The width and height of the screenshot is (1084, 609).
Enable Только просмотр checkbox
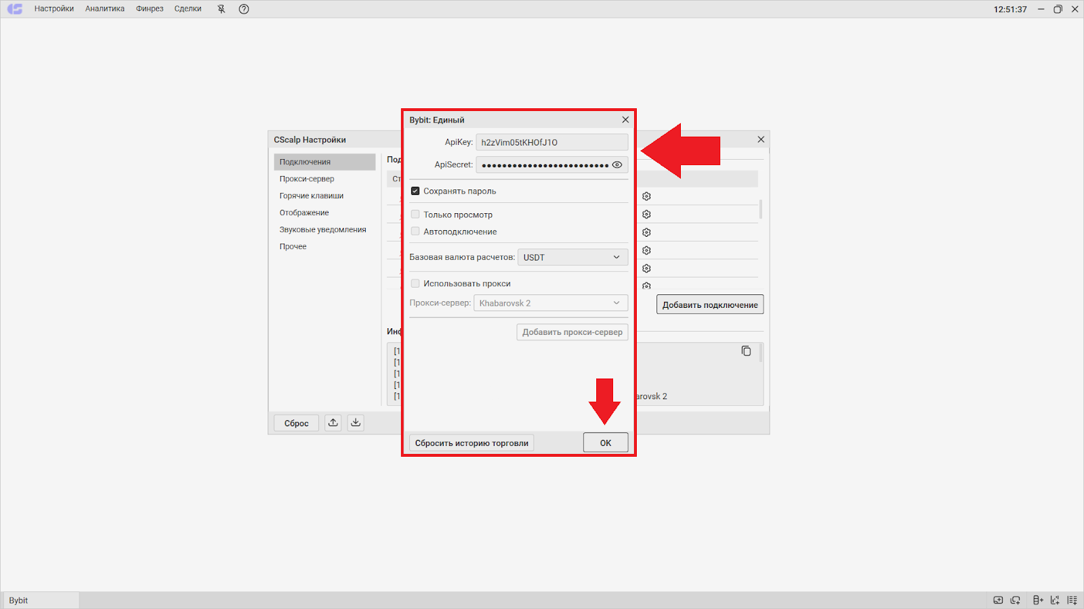[415, 215]
